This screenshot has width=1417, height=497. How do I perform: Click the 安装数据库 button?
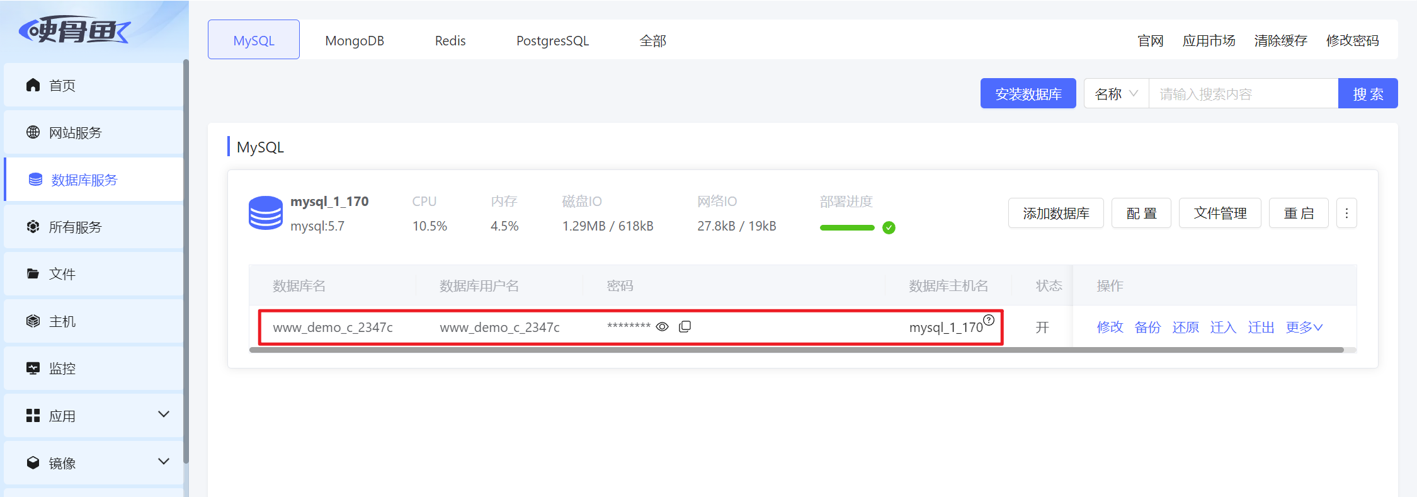tap(1028, 93)
